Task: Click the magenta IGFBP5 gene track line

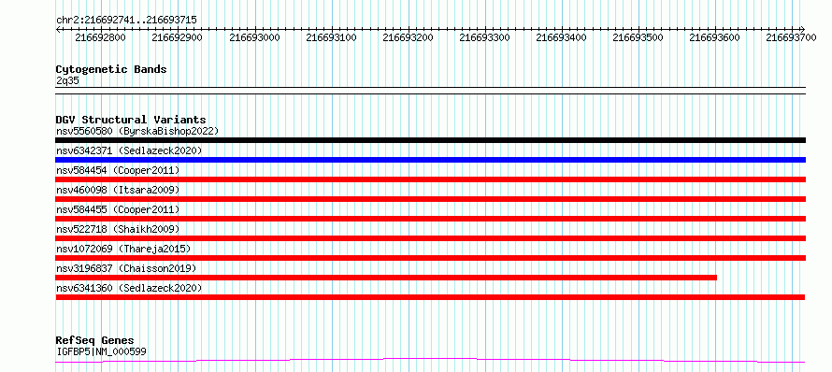Action: 430,361
